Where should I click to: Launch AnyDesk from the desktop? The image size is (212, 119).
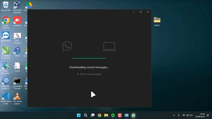[x=17, y=21]
